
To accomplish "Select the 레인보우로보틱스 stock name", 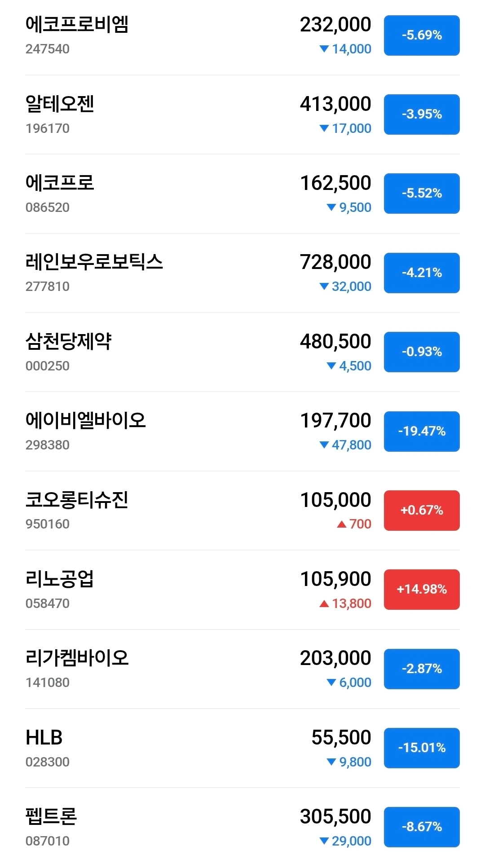I will coord(94,262).
